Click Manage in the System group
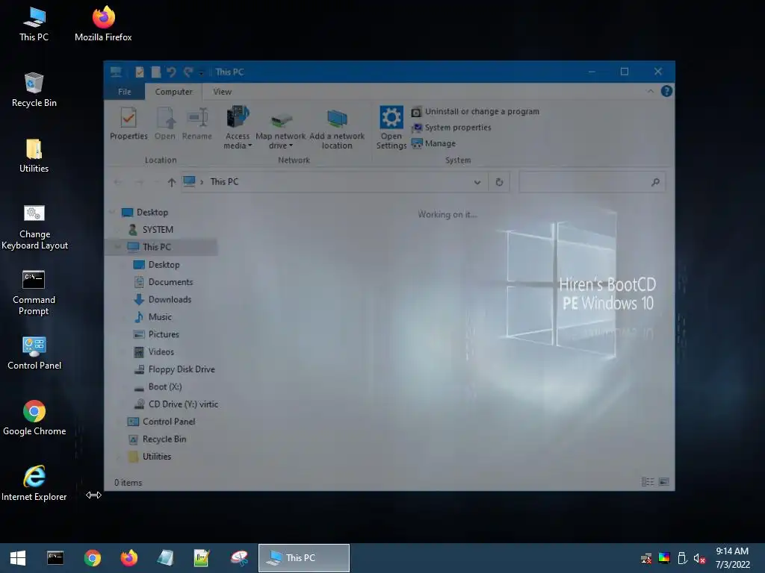 434,144
